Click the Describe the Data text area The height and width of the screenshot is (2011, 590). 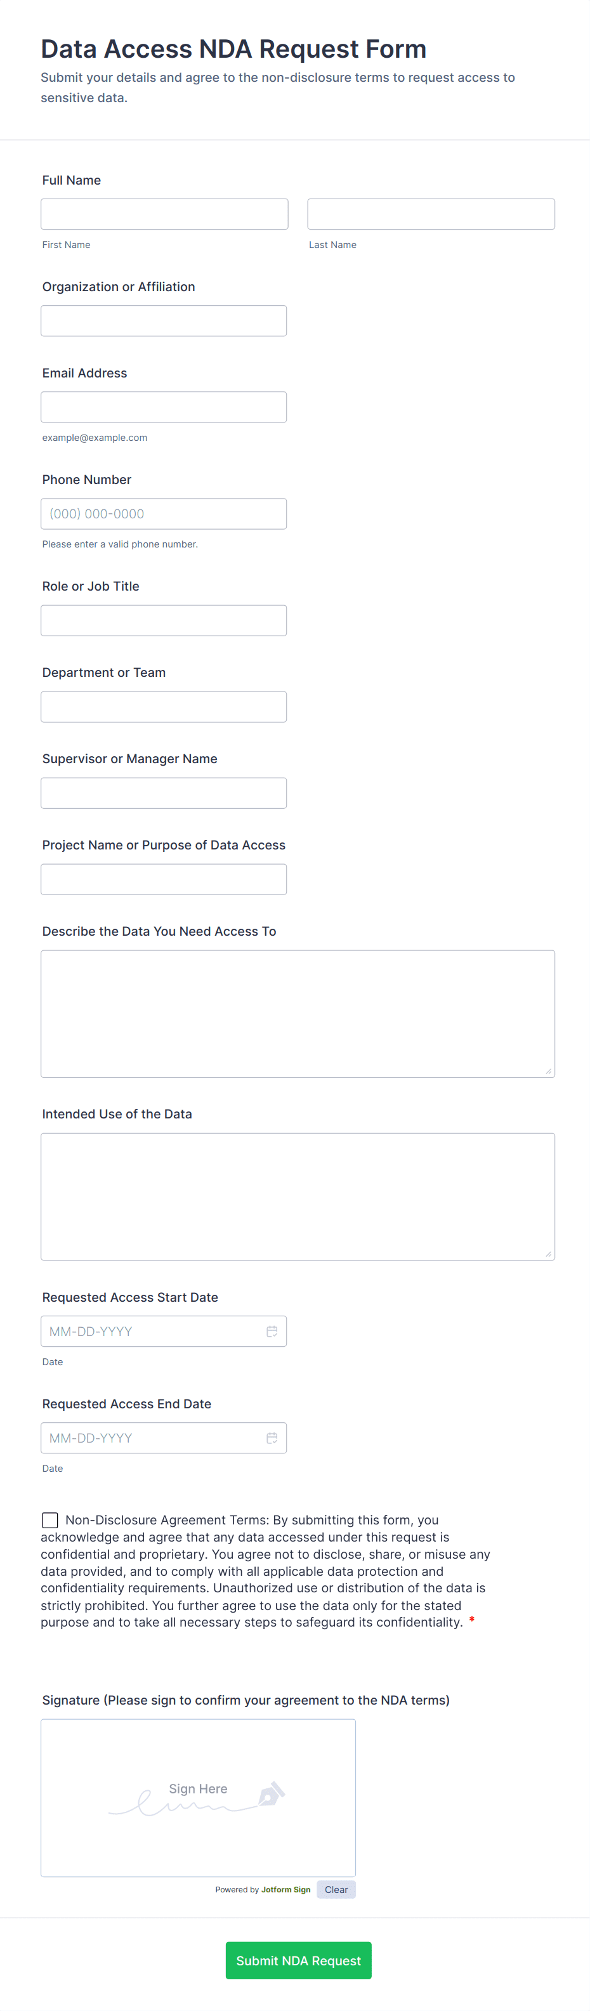(x=298, y=1013)
